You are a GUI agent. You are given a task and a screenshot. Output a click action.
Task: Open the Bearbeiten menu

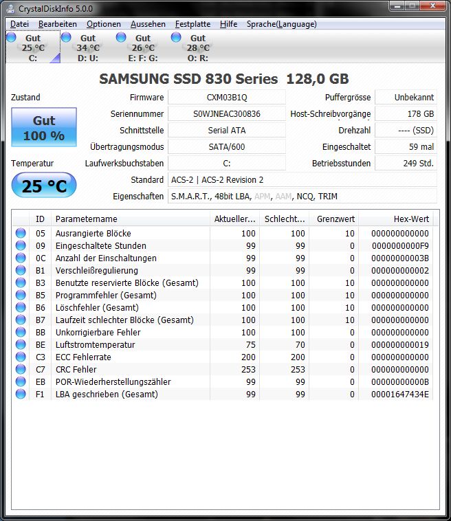coord(58,24)
